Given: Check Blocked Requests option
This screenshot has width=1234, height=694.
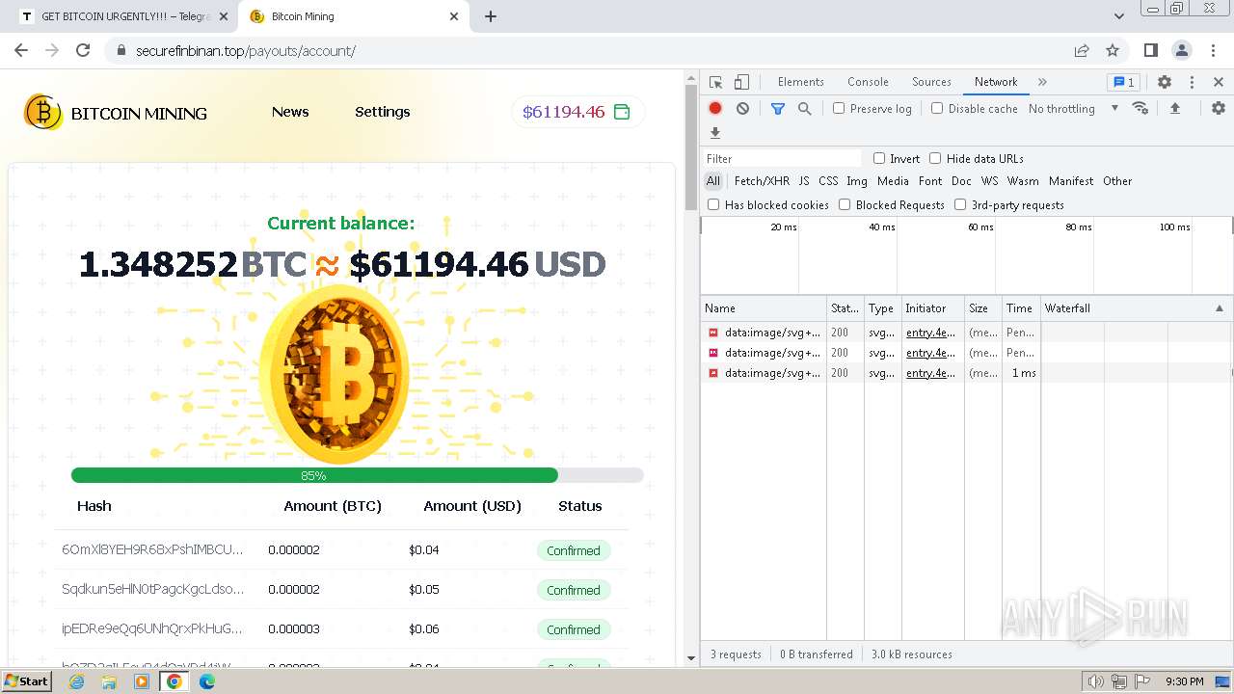Looking at the screenshot, I should [845, 204].
